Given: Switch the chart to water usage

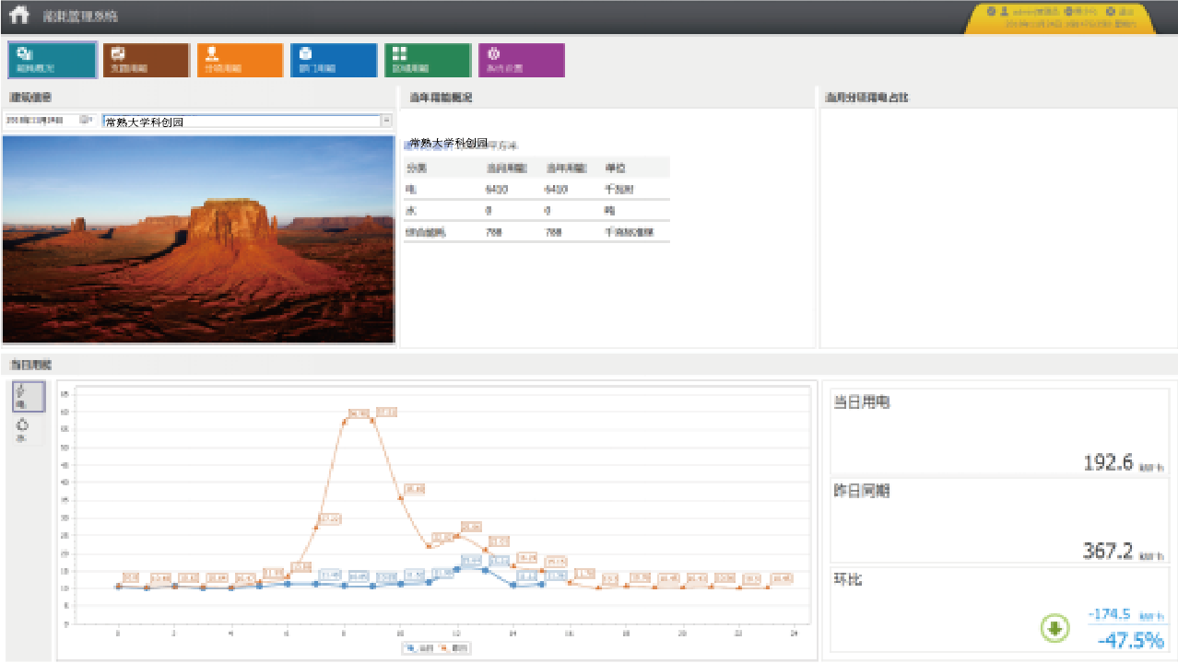Looking at the screenshot, I should point(23,429).
